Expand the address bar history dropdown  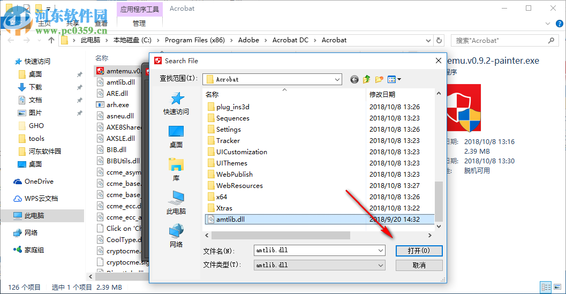click(x=428, y=41)
